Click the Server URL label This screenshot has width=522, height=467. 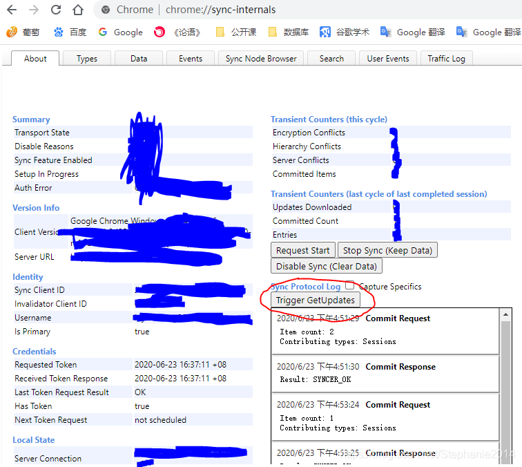point(35,257)
